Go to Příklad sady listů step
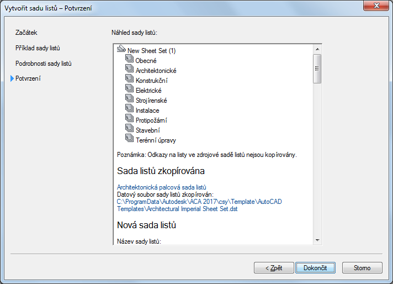 click(x=38, y=48)
